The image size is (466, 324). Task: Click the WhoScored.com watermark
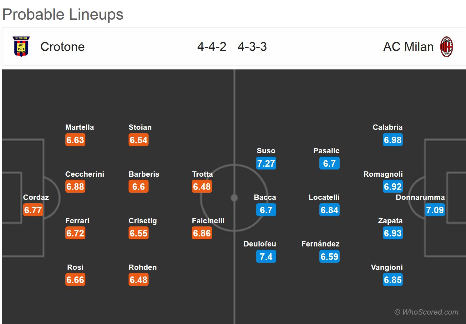click(x=427, y=312)
